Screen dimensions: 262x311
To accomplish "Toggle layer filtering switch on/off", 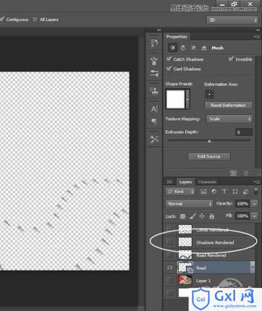I will (256, 191).
